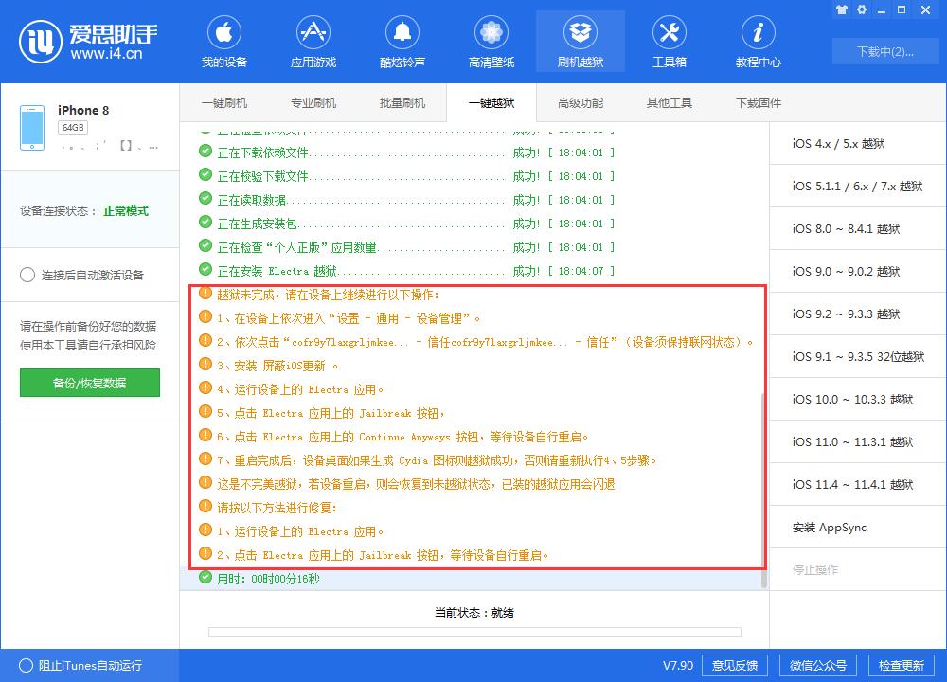The image size is (947, 682).
Task: Click the i4 爱思助手 logo
Action: coord(88,42)
